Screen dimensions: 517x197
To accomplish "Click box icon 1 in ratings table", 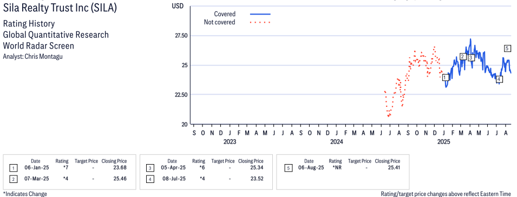I will [x=14, y=168].
